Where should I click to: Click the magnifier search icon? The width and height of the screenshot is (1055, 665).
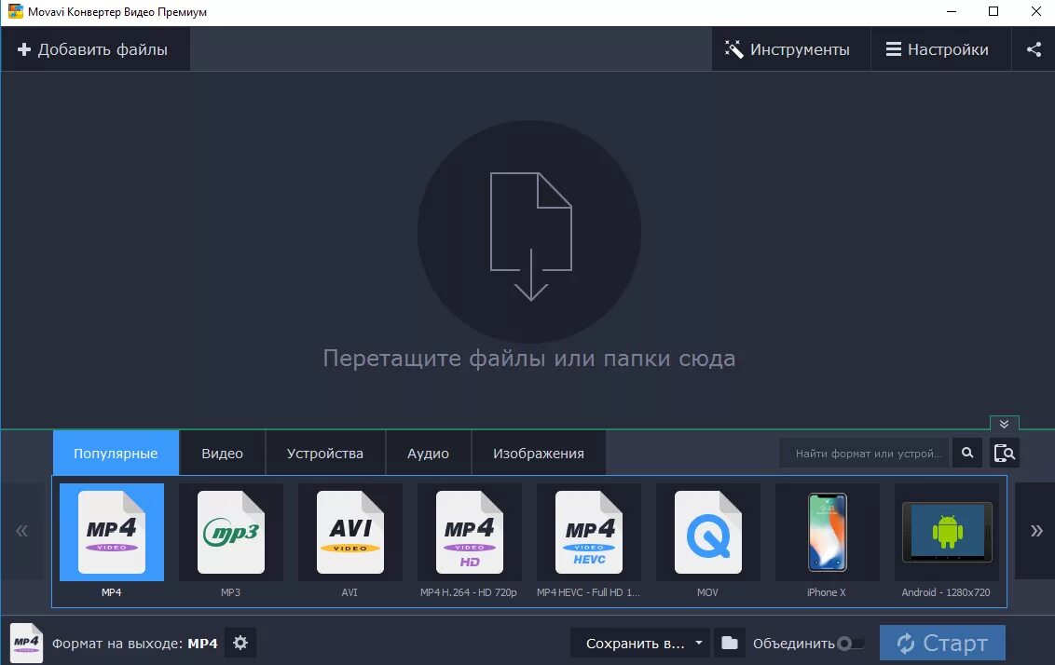[967, 454]
